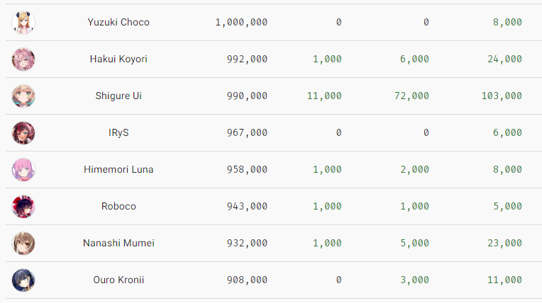Open the Roboco name link

(x=118, y=206)
